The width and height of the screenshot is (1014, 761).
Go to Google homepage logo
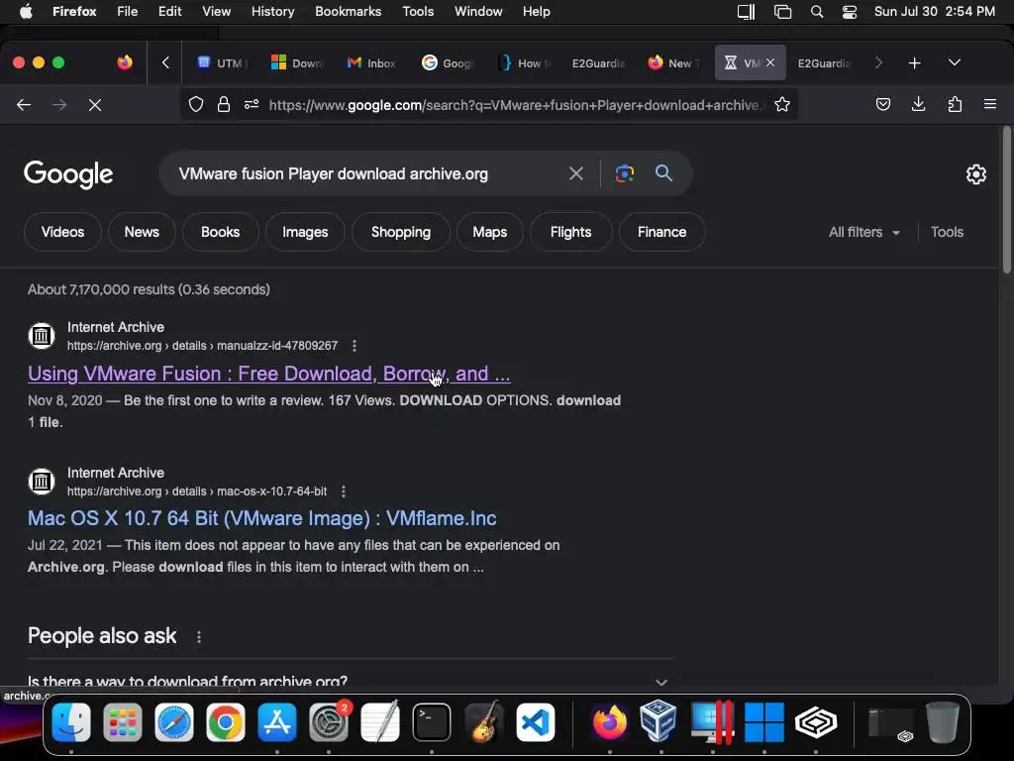click(x=68, y=174)
